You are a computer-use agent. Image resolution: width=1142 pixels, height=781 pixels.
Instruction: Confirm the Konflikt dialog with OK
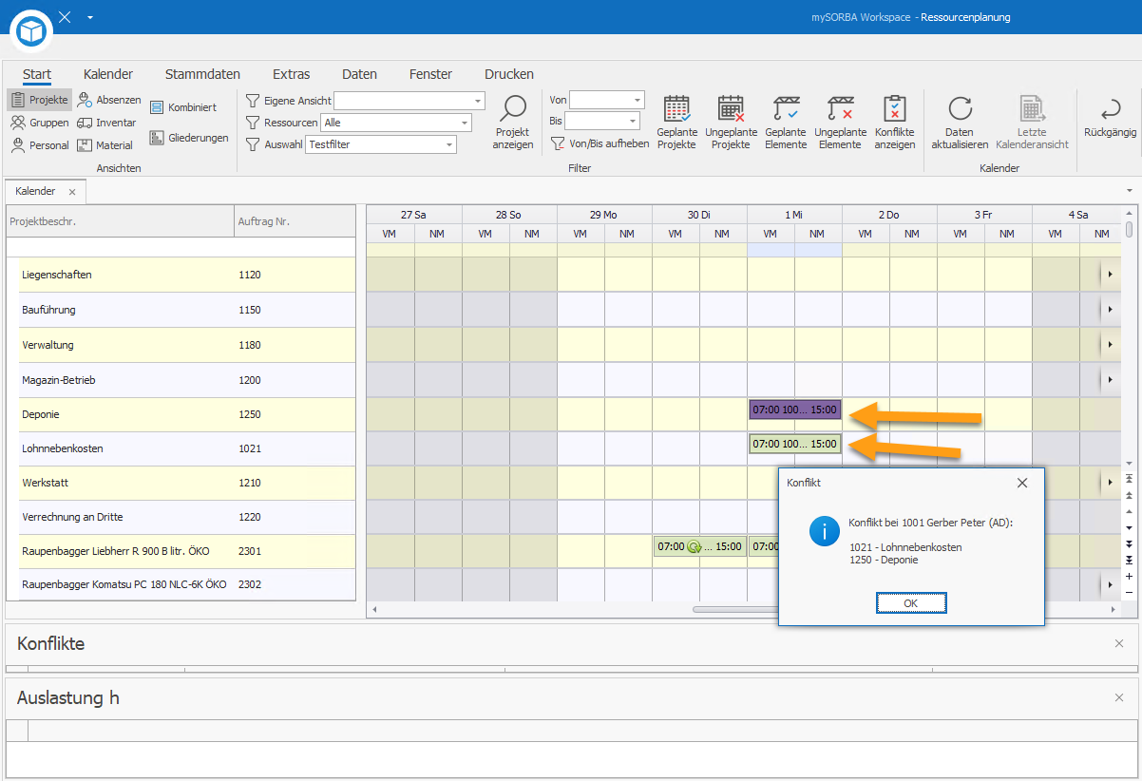910,603
